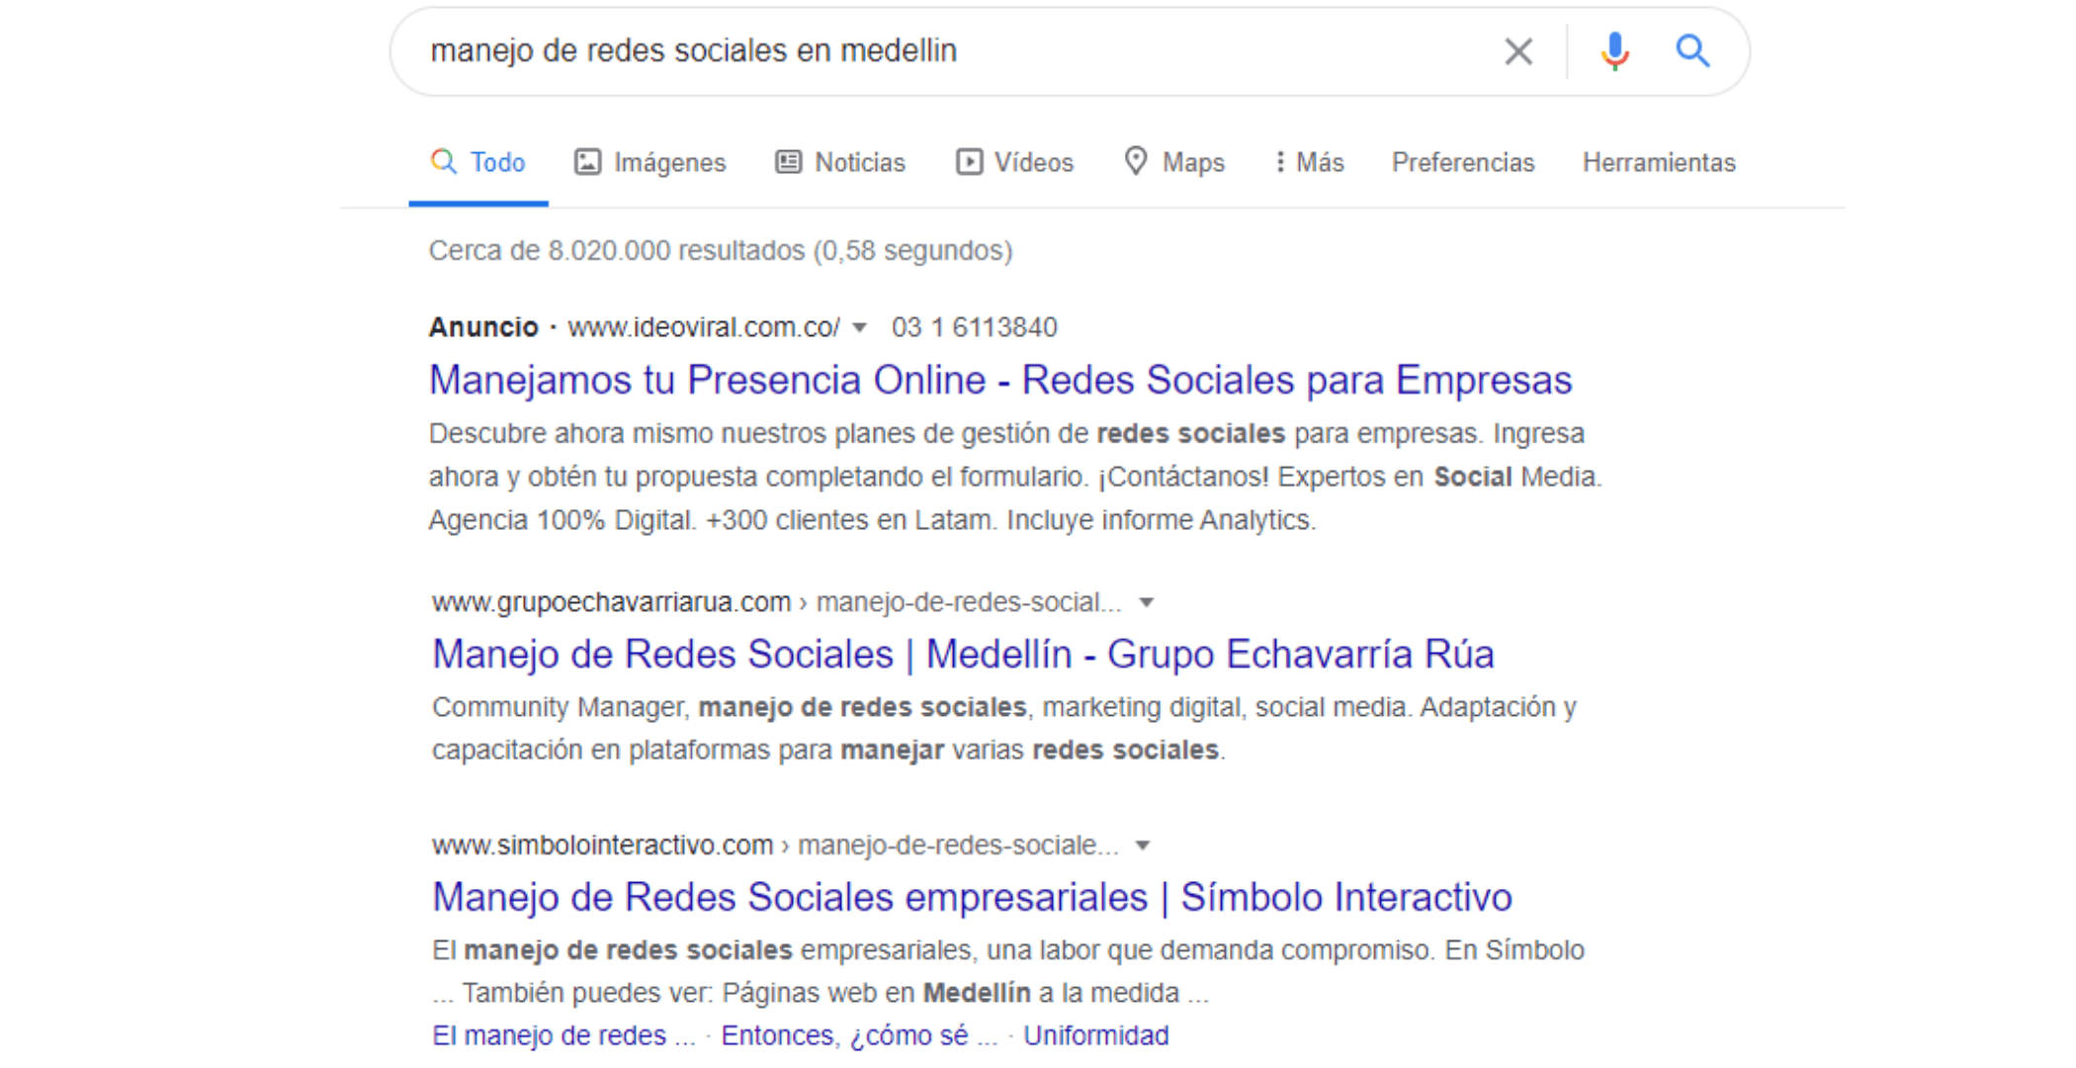Open Preferencias settings
2076x1068 pixels.
[x=1463, y=162]
